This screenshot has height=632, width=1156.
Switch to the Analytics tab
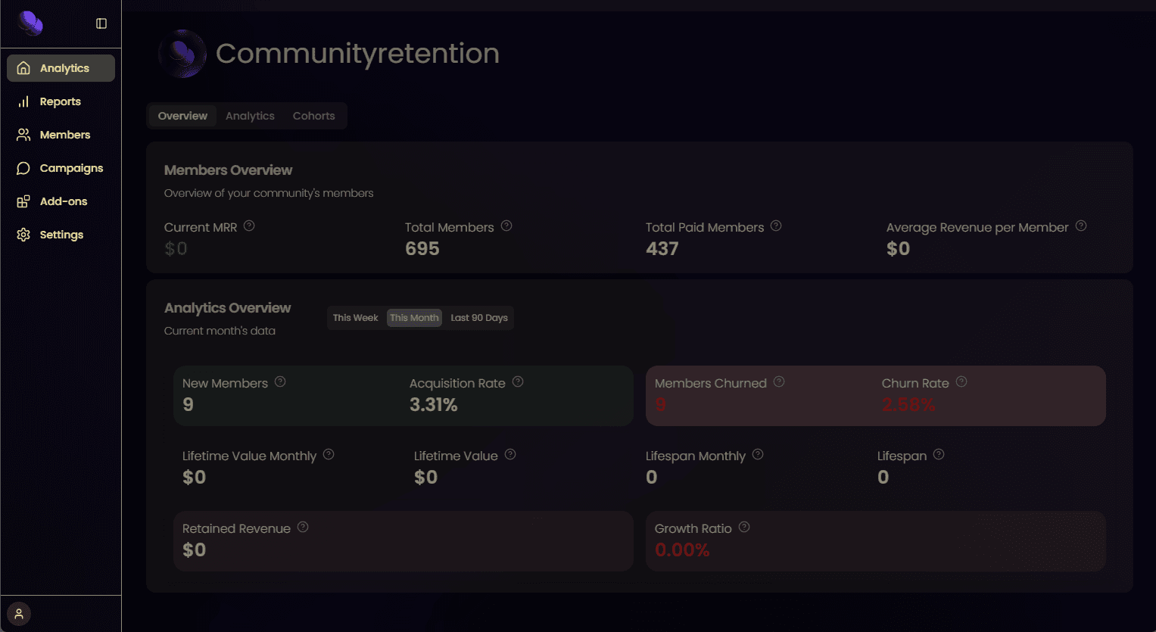tap(250, 116)
